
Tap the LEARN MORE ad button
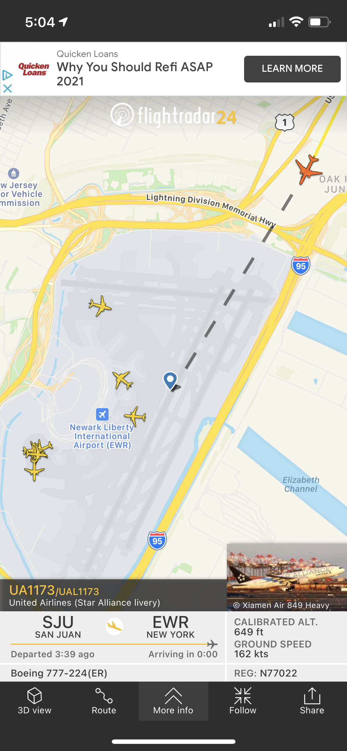[292, 69]
